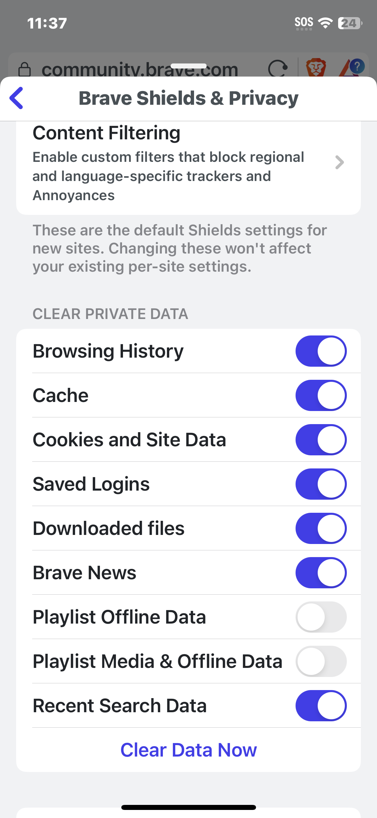377x818 pixels.
Task: Disable the Browsing History toggle
Action: 321,351
